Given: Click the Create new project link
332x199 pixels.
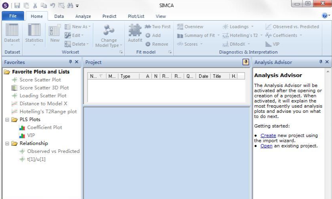Looking at the screenshot, I should click(268, 135).
